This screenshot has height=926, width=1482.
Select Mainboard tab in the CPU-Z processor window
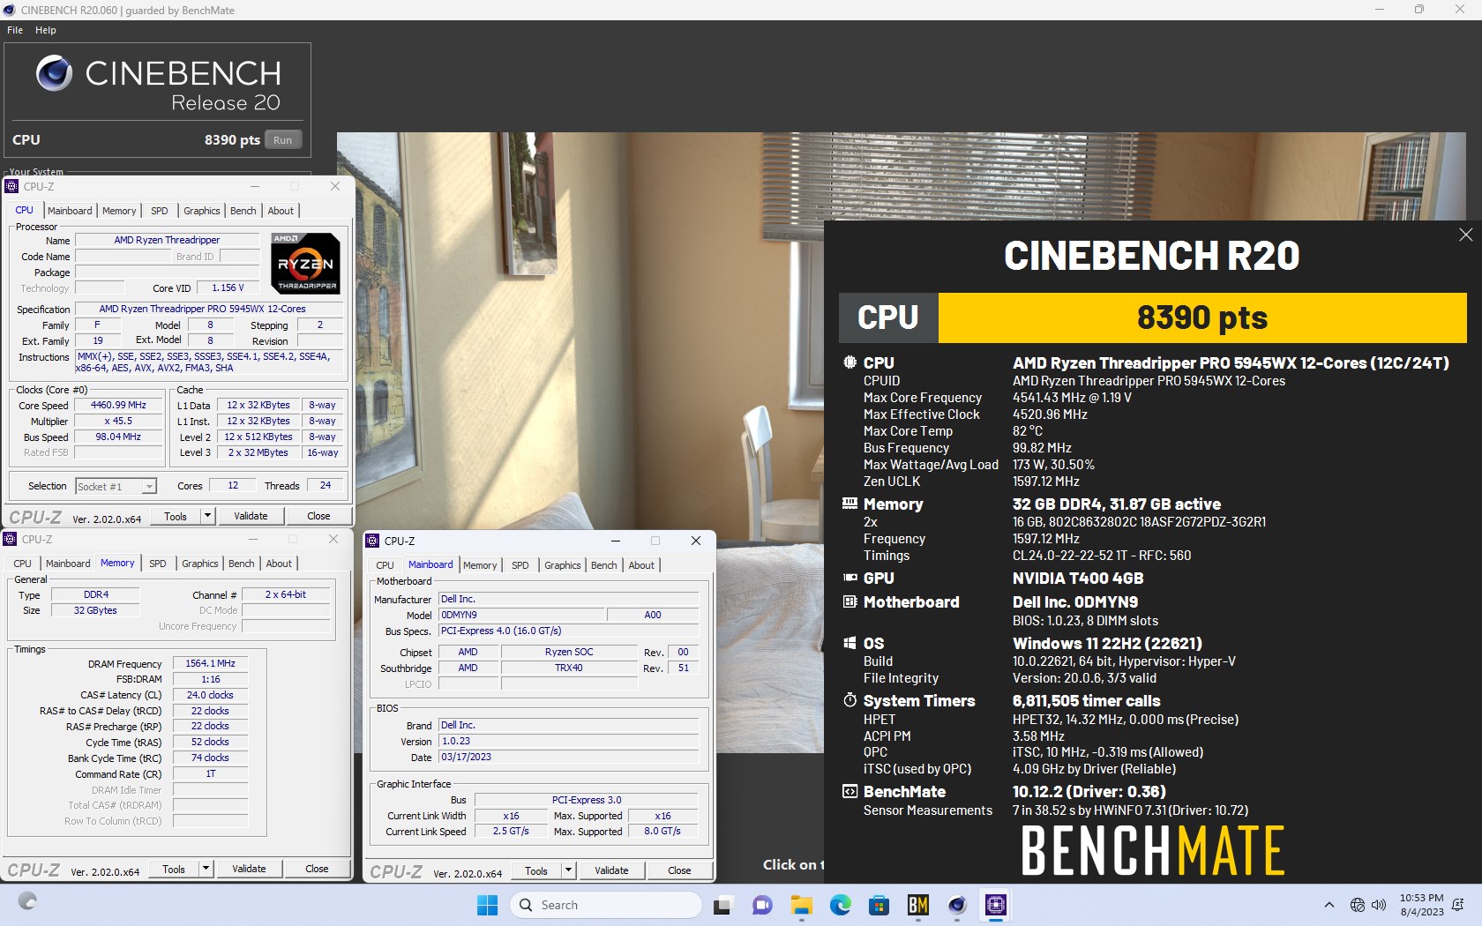pyautogui.click(x=70, y=211)
